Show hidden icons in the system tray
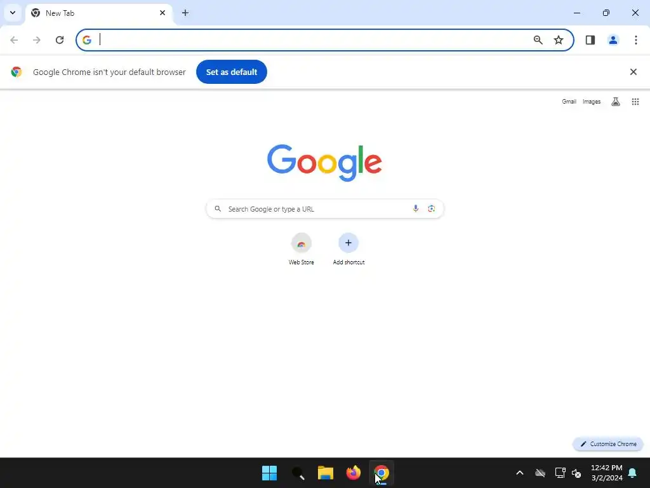The image size is (650, 488). pos(519,473)
